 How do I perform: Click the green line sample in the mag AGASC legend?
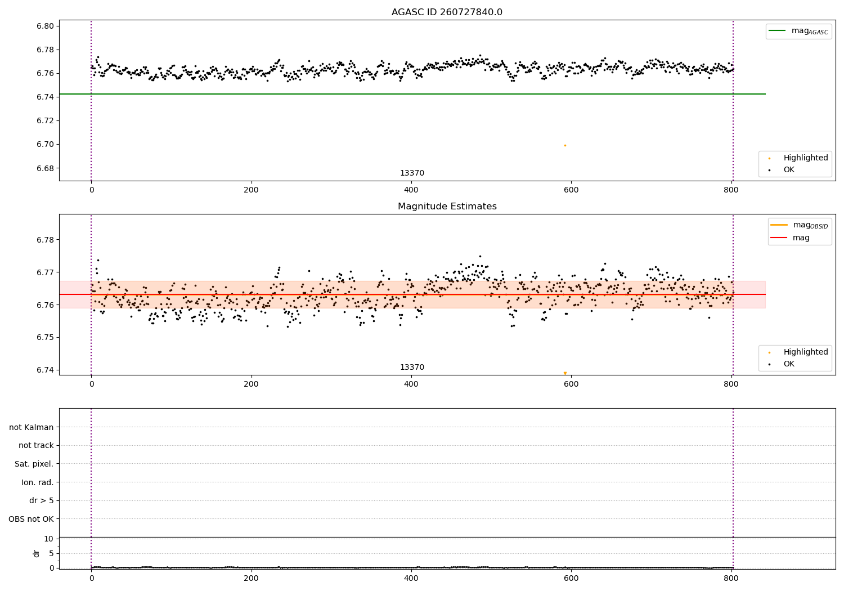[778, 31]
